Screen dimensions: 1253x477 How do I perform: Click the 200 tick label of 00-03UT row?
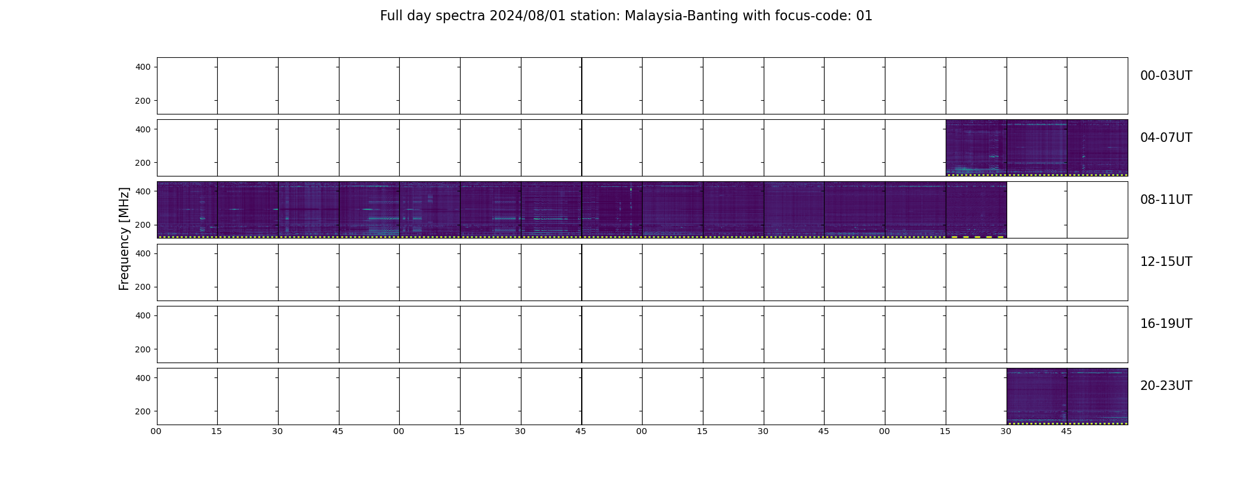click(143, 101)
